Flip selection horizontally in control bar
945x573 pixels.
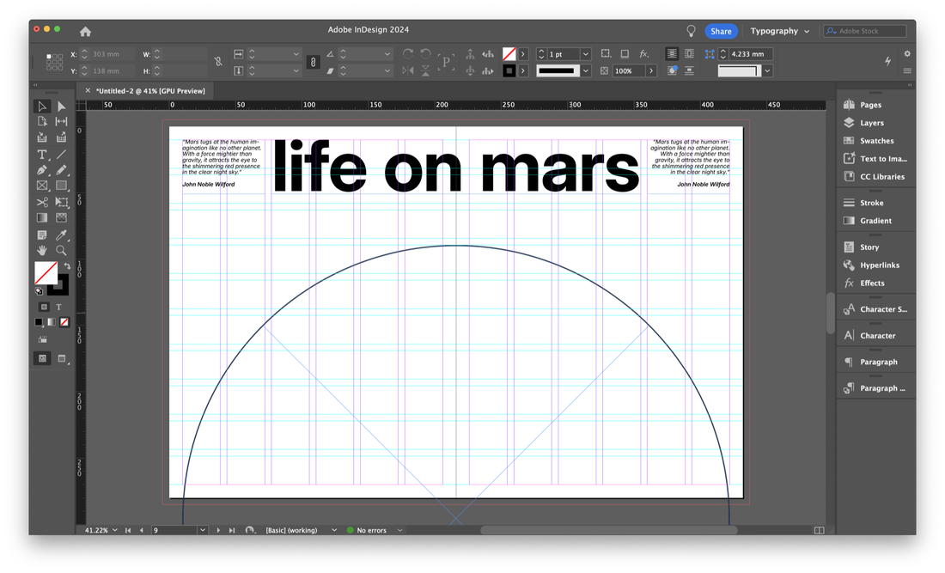pyautogui.click(x=408, y=70)
